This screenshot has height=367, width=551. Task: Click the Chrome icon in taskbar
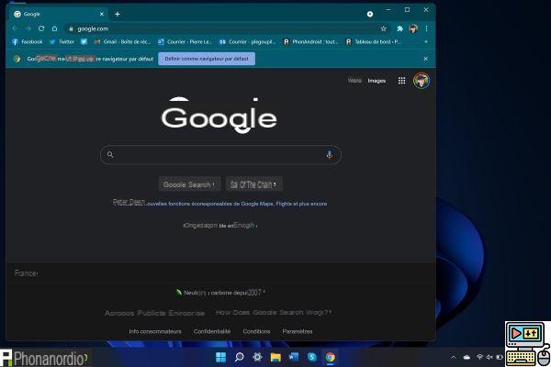pos(330,357)
